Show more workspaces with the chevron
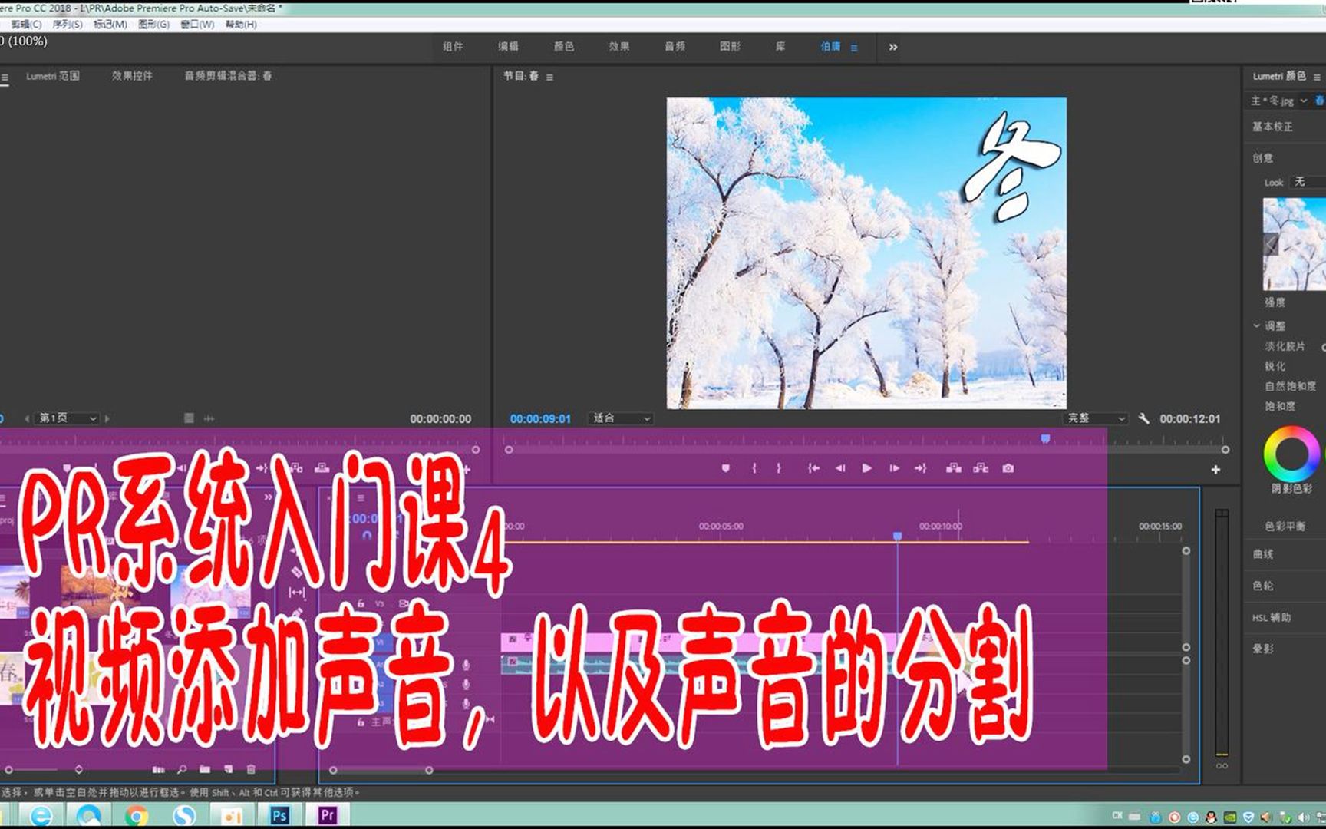The width and height of the screenshot is (1326, 829). [x=893, y=47]
